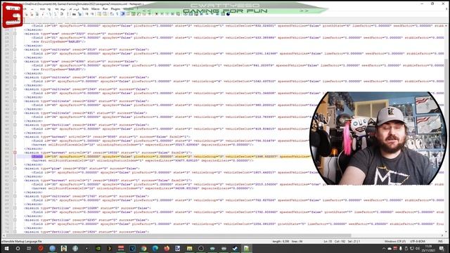The width and height of the screenshot is (450, 253).
Task: Open the notification center icon
Action: pyautogui.click(x=442, y=248)
